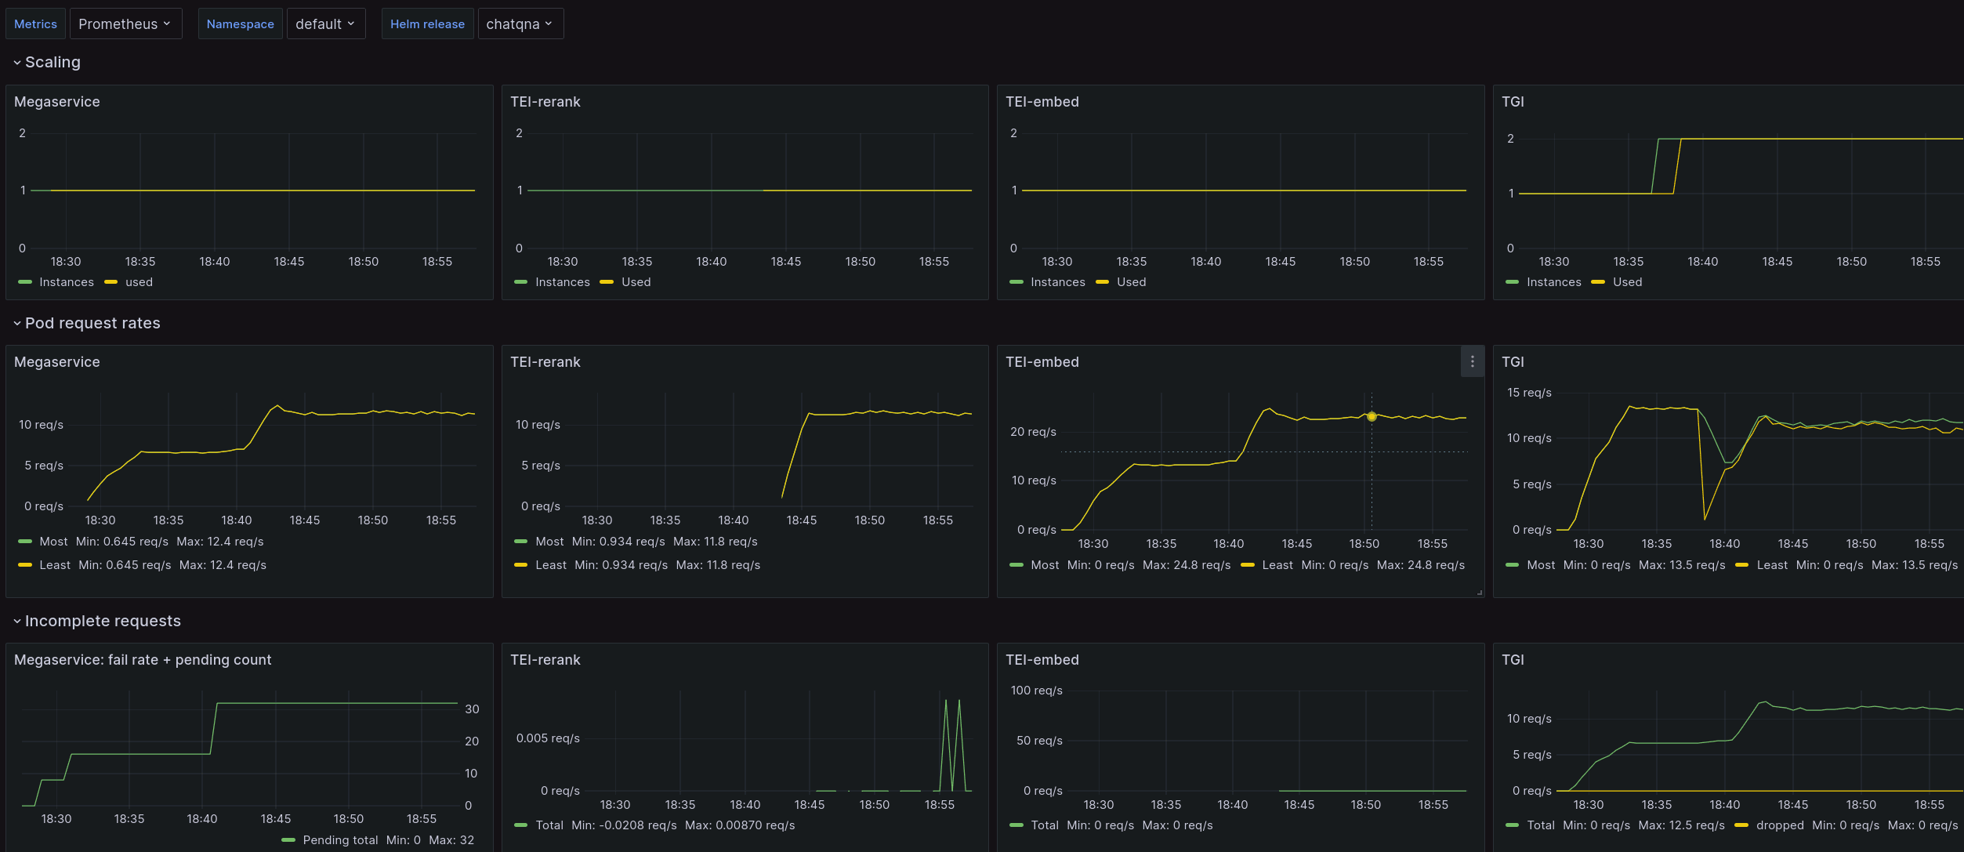Open color picker for Most in TEI-embed request rates
The width and height of the screenshot is (1964, 852).
1016,565
